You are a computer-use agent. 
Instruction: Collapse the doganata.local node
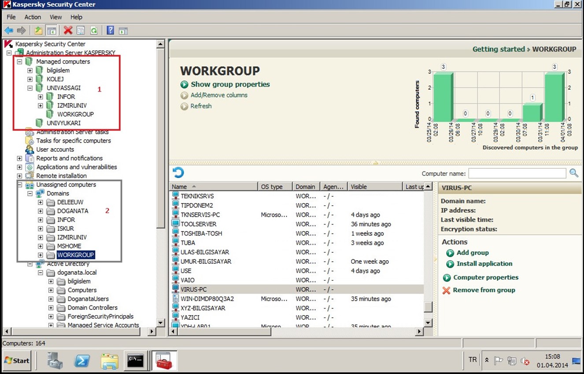[41, 272]
